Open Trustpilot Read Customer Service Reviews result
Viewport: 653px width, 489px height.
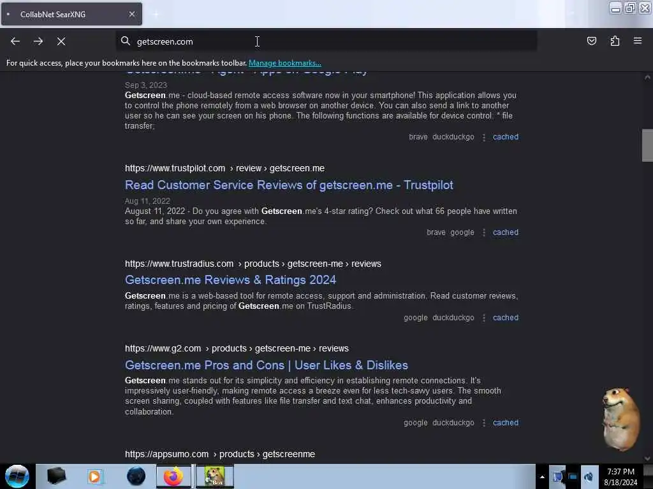click(289, 185)
